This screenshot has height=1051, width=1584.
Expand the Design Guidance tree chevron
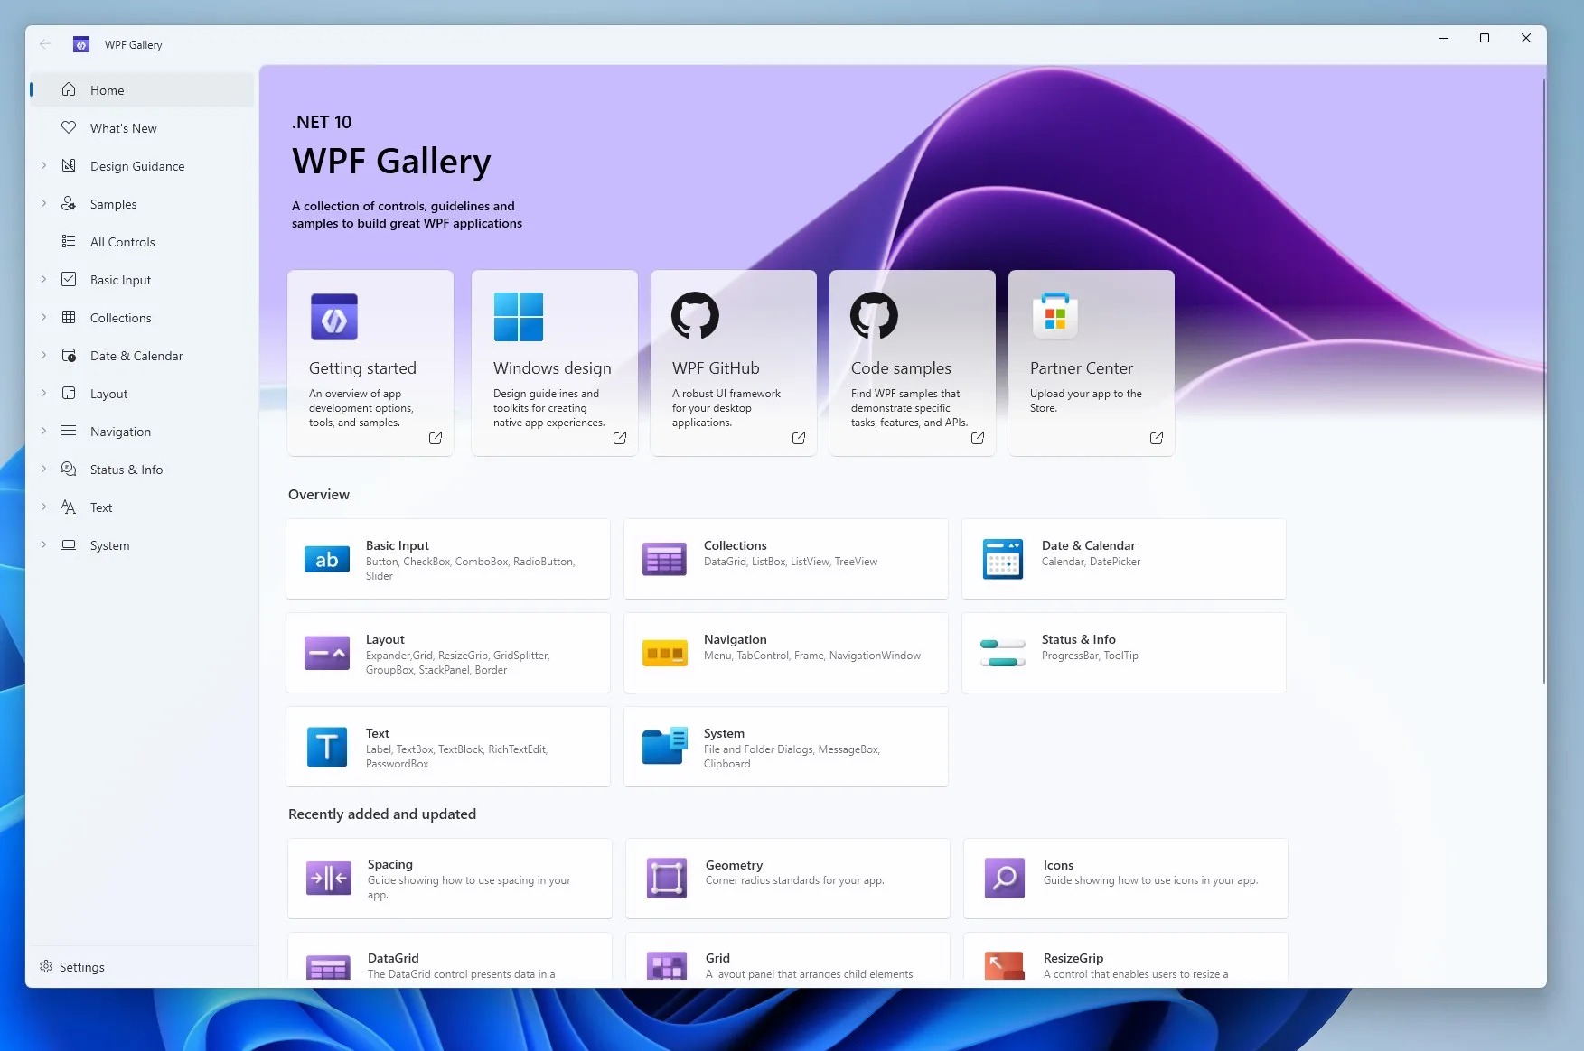(43, 165)
